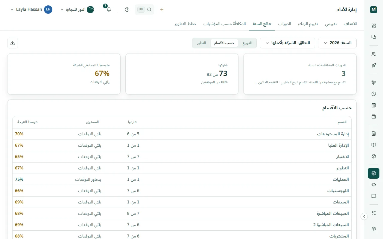
Task: Open the السنة: 2026 dropdown
Action: pyautogui.click(x=337, y=43)
